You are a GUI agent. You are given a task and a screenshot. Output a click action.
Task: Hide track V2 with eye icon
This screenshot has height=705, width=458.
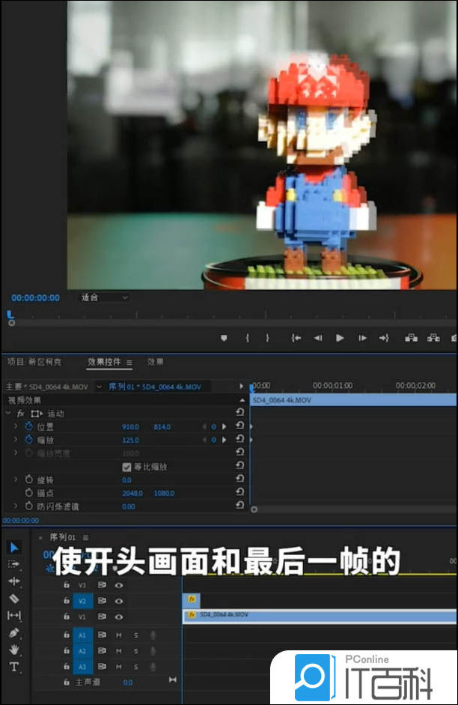coord(119,601)
